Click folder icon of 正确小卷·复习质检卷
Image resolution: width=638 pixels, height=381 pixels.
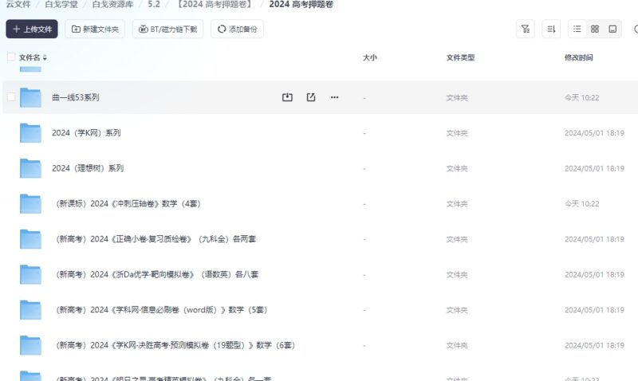pos(30,239)
